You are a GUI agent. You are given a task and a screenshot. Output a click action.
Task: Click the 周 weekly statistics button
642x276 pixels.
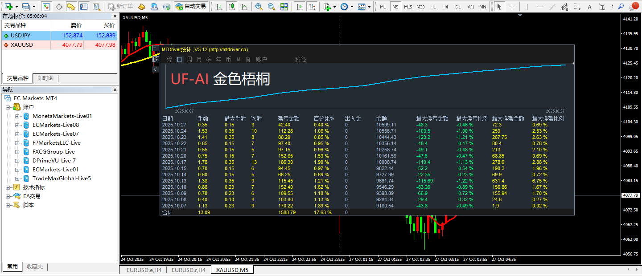(189, 59)
